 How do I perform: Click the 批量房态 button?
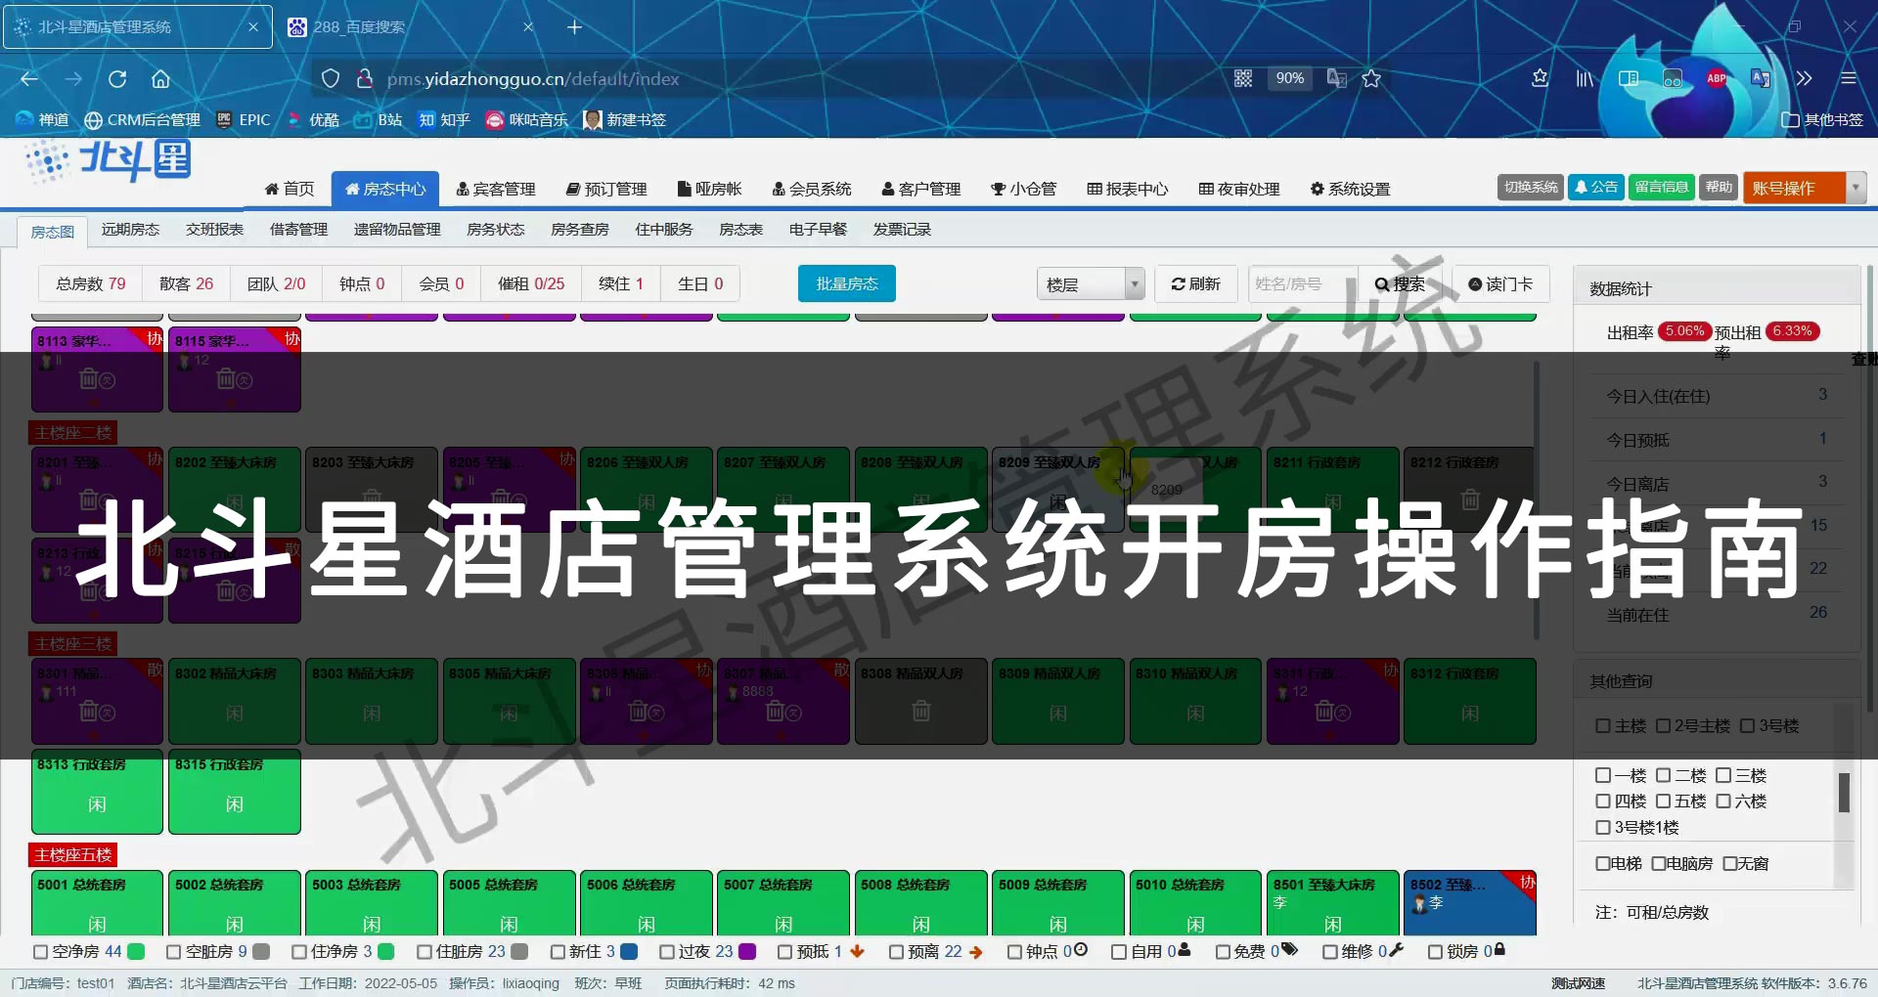click(847, 283)
